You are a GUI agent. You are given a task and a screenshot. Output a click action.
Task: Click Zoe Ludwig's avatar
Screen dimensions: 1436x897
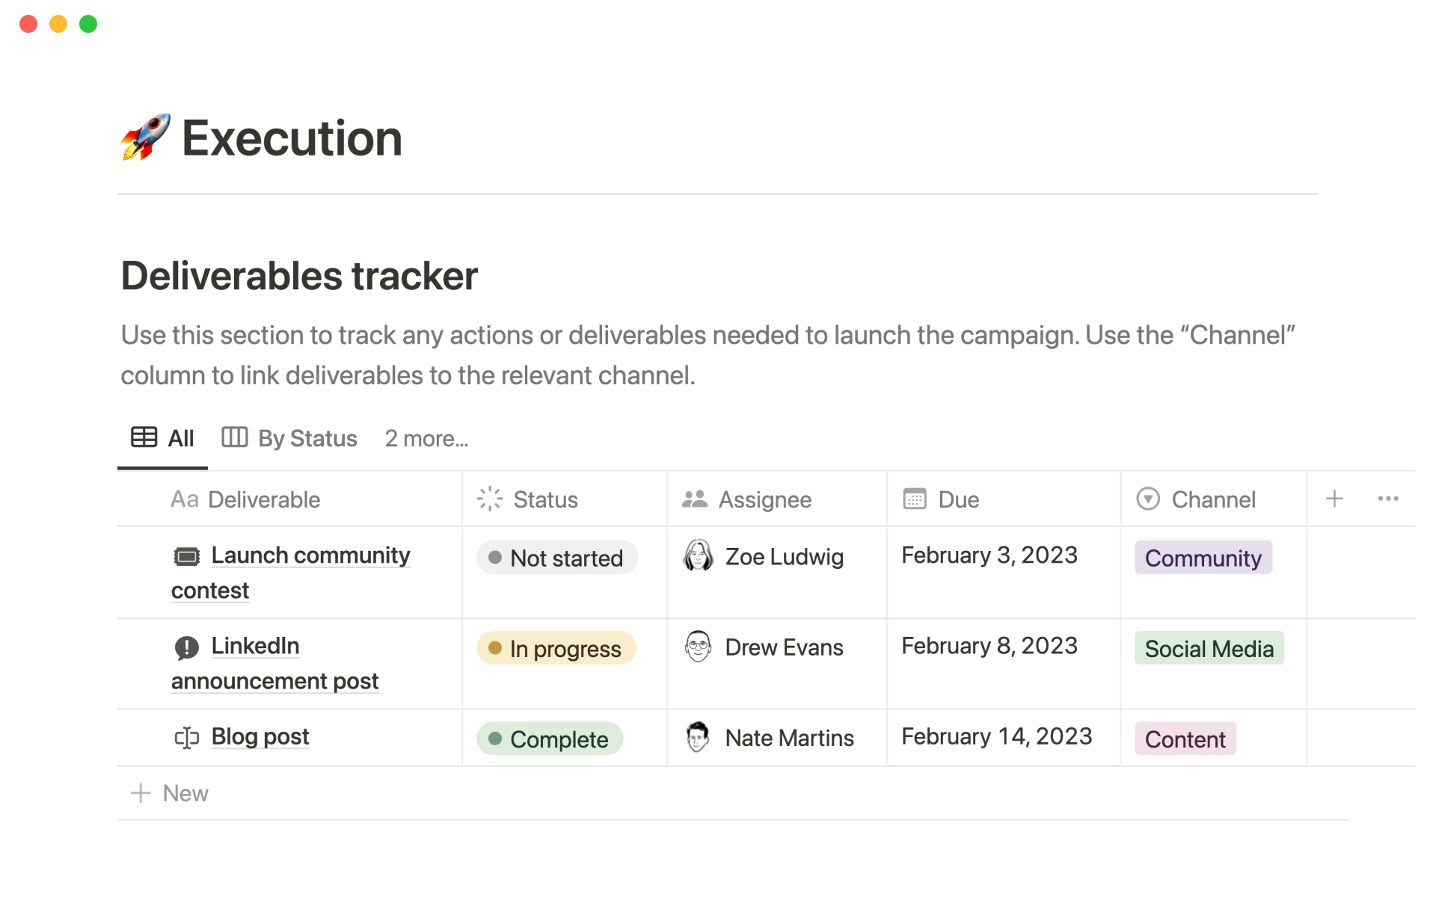(698, 556)
